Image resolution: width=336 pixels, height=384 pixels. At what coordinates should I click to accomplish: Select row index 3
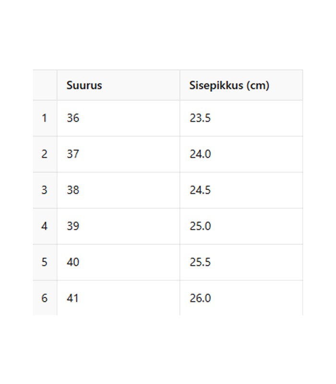[45, 190]
